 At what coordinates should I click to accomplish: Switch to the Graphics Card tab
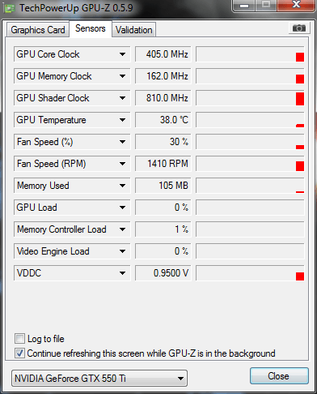(38, 30)
